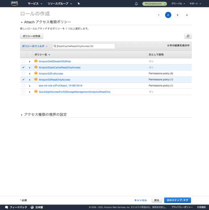Expand the AmazonS3ReadOnlyAccess row details
Viewport: 209px width, 210px height.
pyautogui.click(x=30, y=80)
